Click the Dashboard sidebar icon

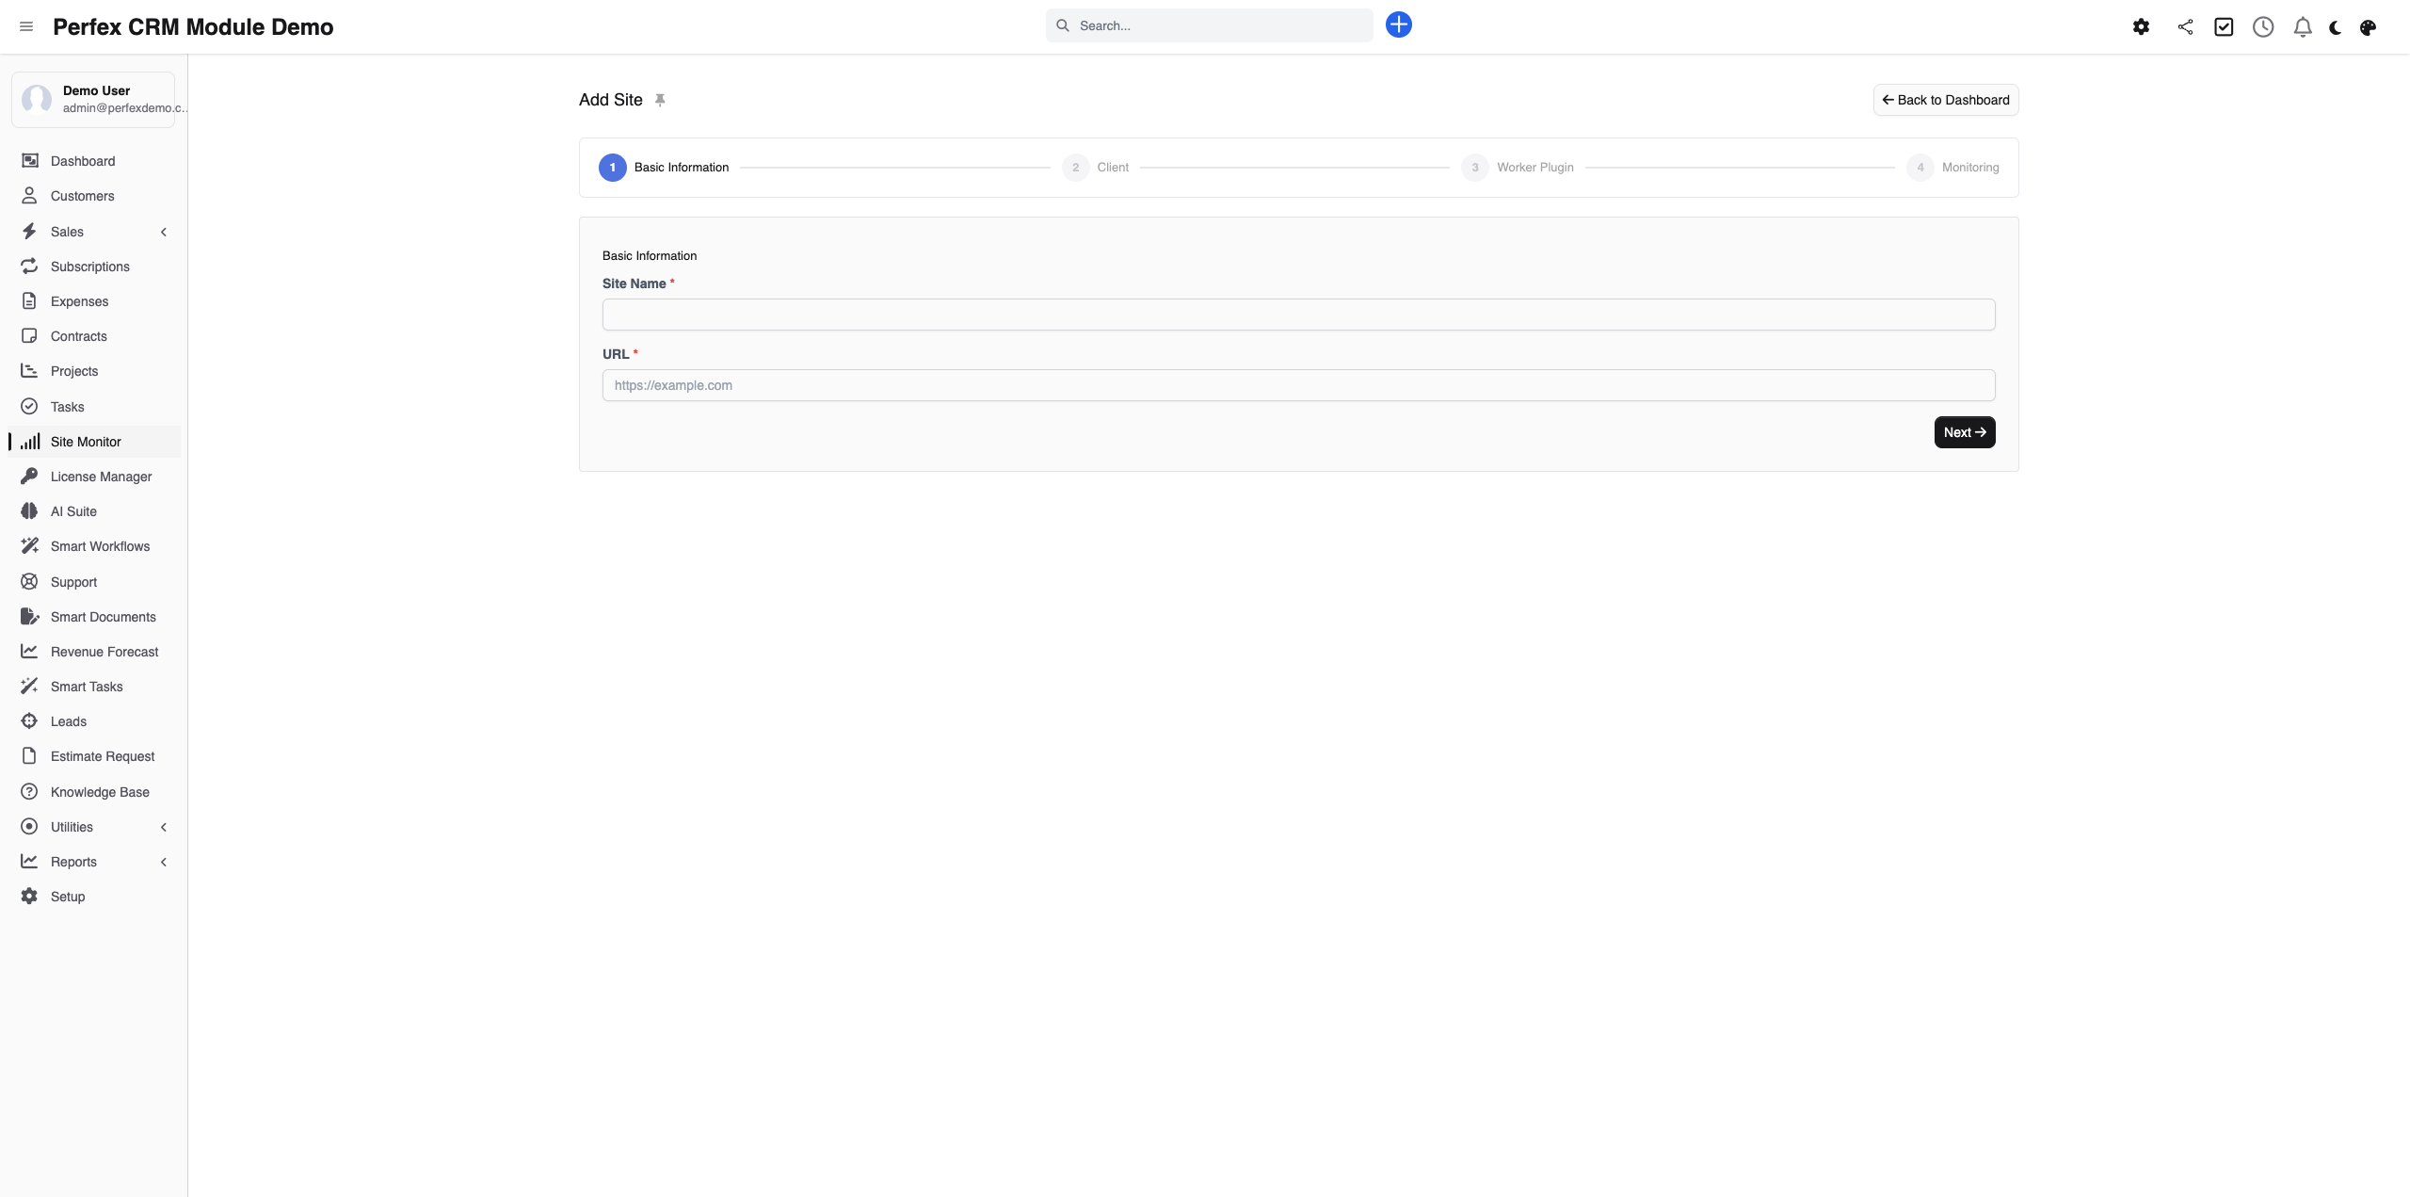(30, 161)
